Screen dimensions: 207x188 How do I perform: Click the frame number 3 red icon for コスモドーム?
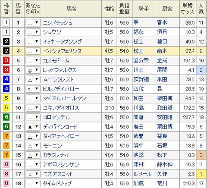[x=6, y=60]
